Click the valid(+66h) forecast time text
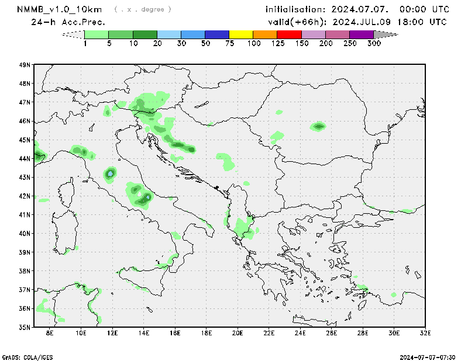The height and width of the screenshot is (361, 468). click(x=357, y=22)
